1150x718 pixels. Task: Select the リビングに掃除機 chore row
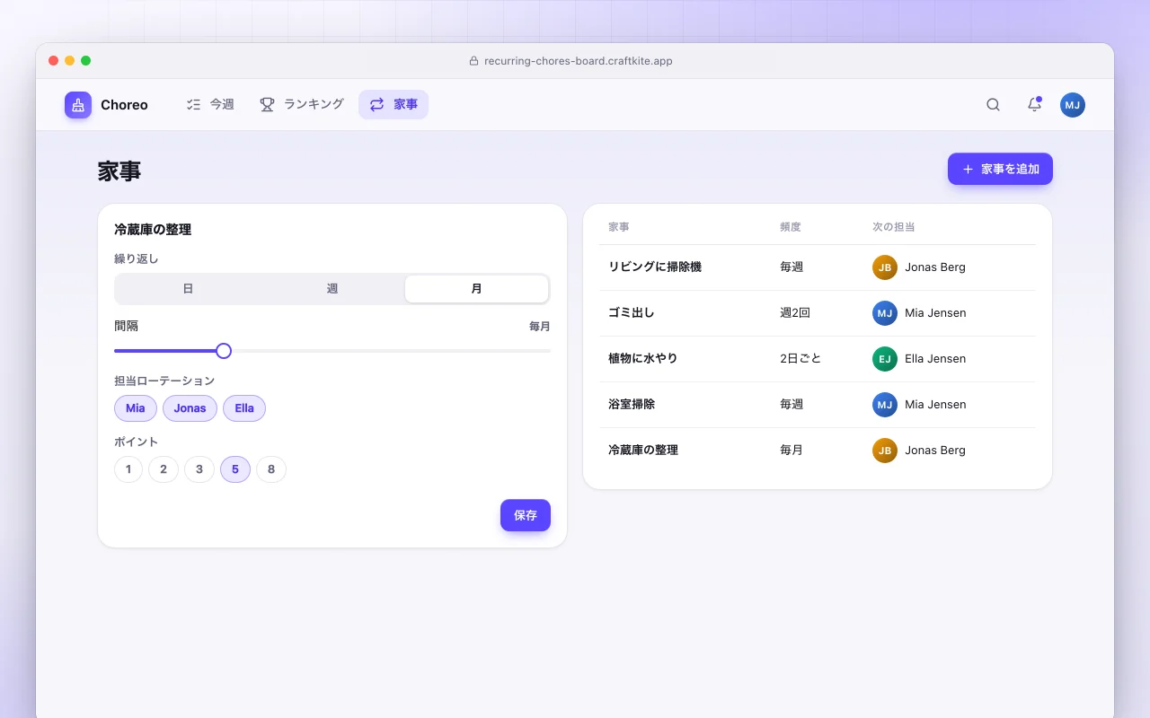coord(818,267)
